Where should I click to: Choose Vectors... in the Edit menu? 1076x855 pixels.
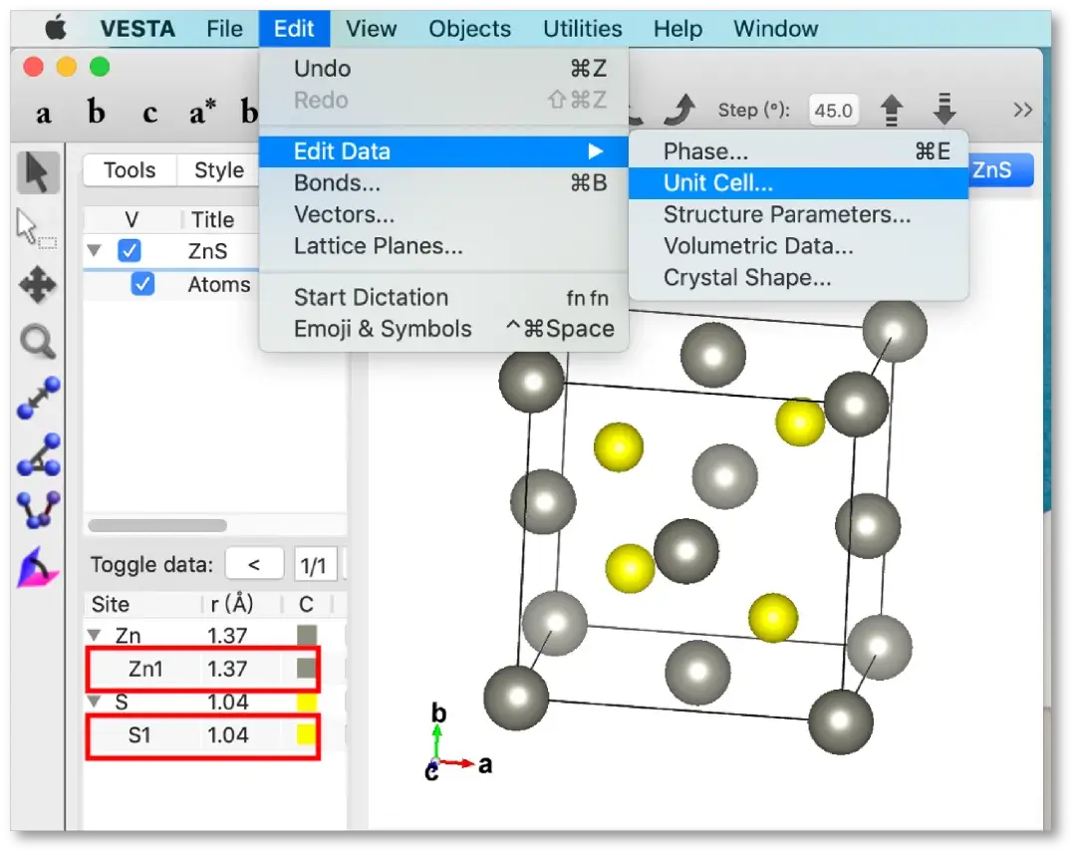click(444, 215)
